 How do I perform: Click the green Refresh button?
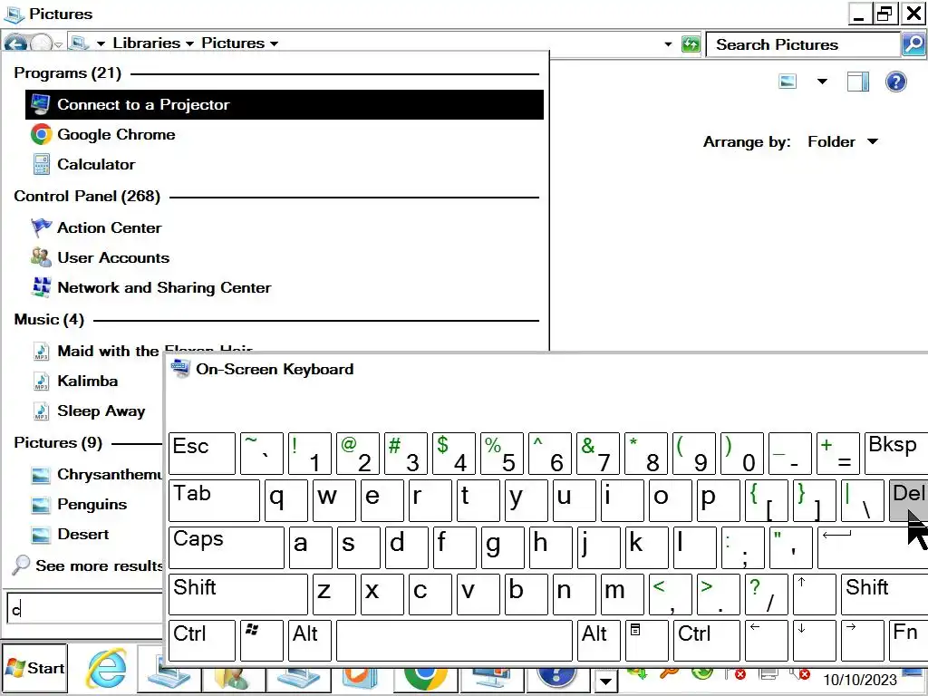690,44
